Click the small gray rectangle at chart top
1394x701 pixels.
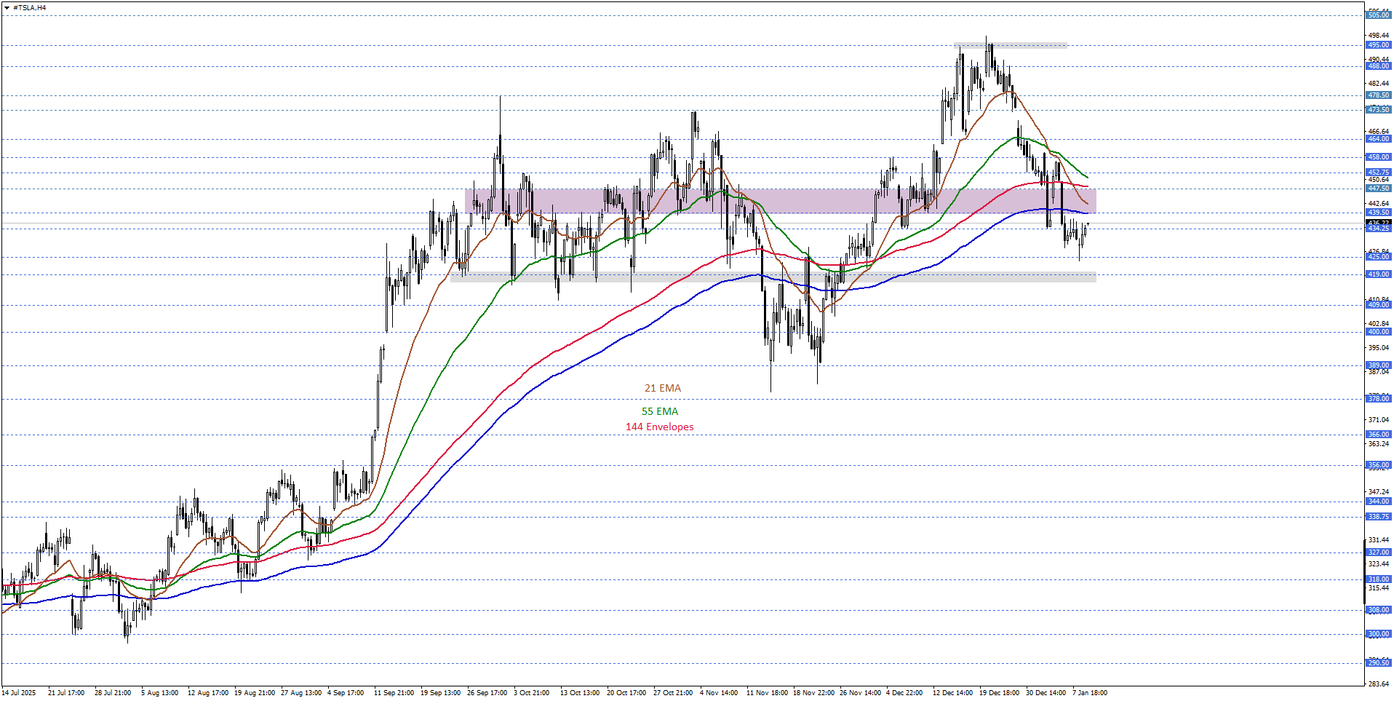coord(1010,46)
